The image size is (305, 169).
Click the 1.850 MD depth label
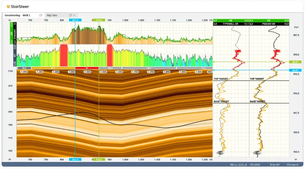(182, 72)
